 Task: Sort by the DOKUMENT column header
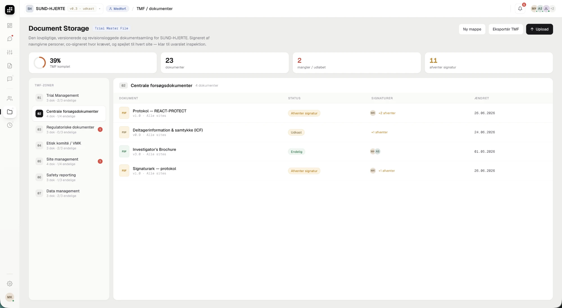pos(128,98)
